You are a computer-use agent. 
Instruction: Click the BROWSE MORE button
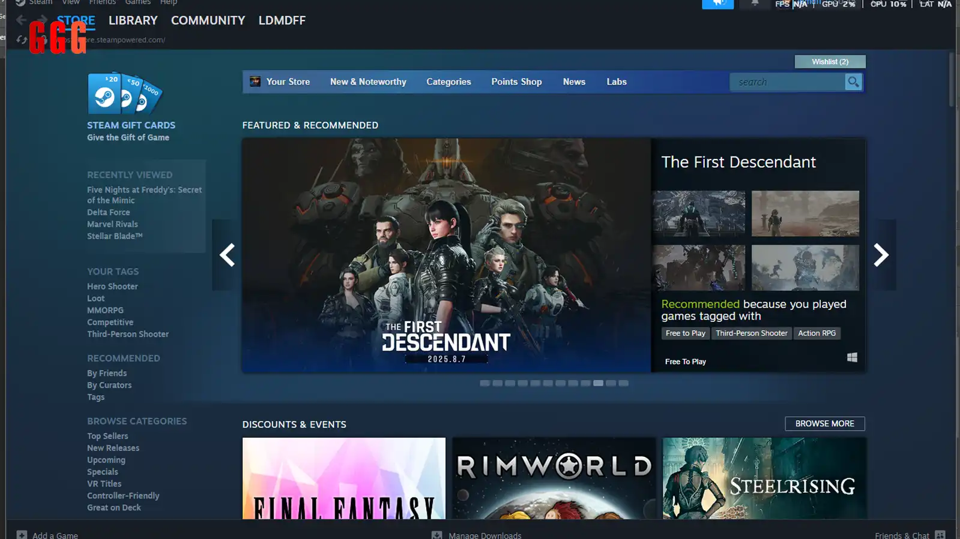point(824,423)
